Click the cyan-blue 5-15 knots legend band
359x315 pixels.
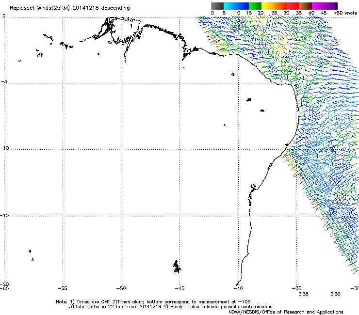point(236,6)
